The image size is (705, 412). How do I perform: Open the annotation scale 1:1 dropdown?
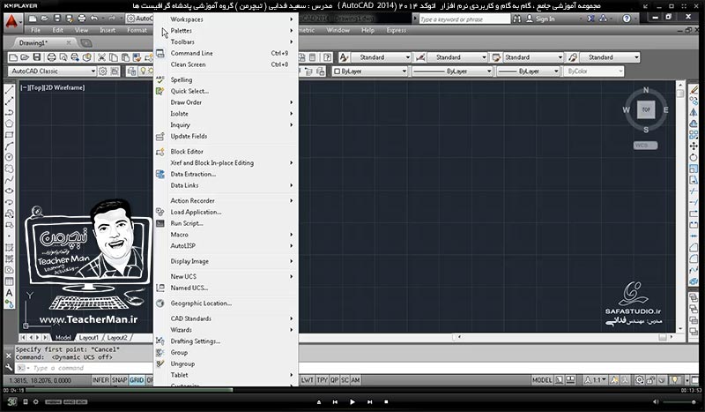pos(596,380)
